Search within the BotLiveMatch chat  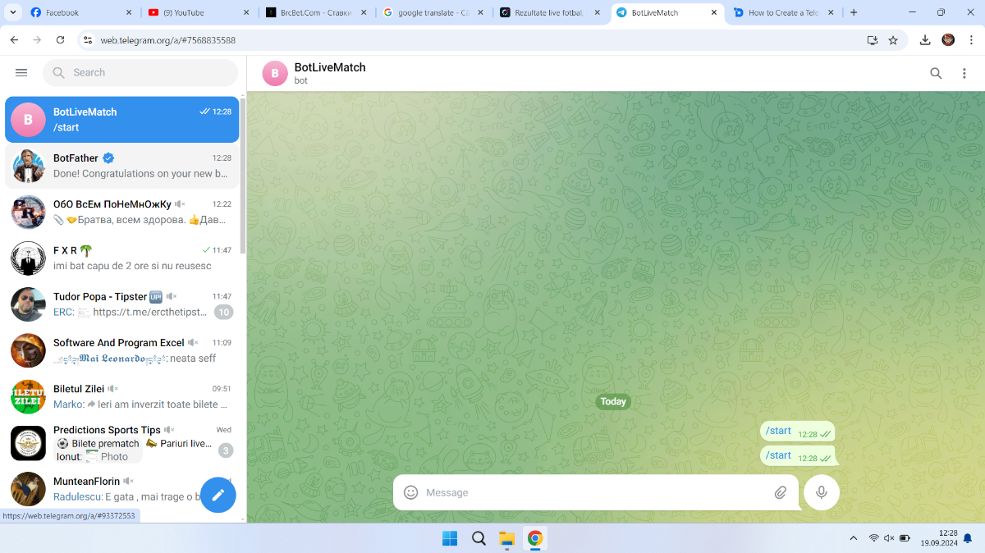(936, 73)
